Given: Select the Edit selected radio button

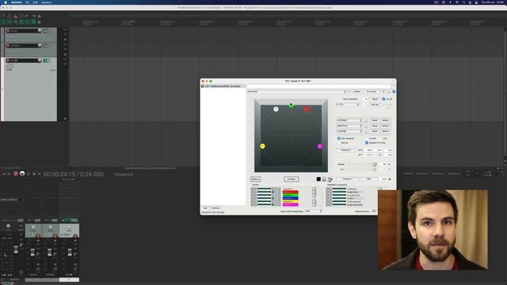Looking at the screenshot, I should pos(339,139).
